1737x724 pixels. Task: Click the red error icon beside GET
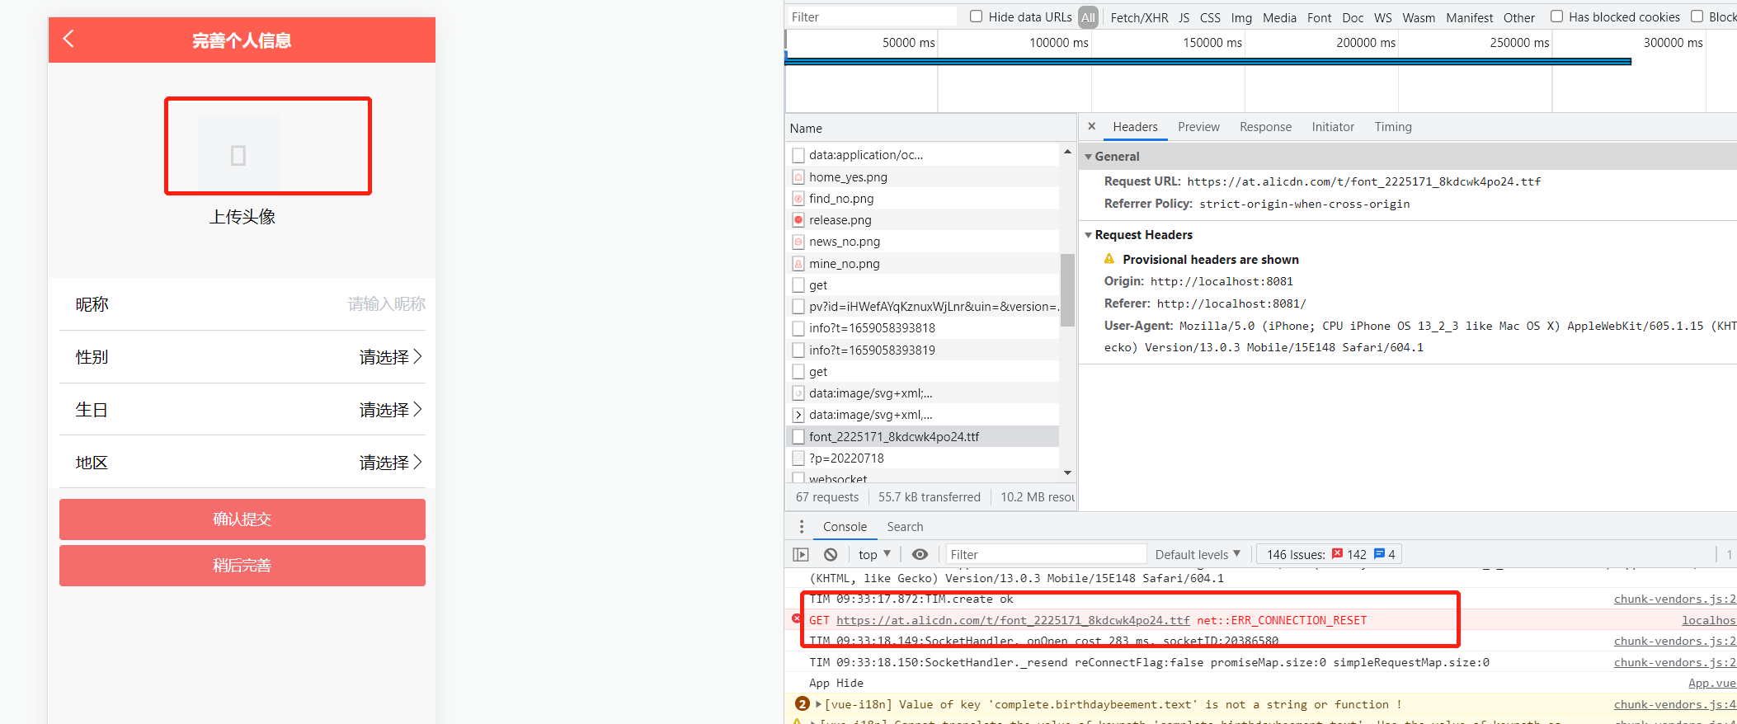click(x=796, y=618)
